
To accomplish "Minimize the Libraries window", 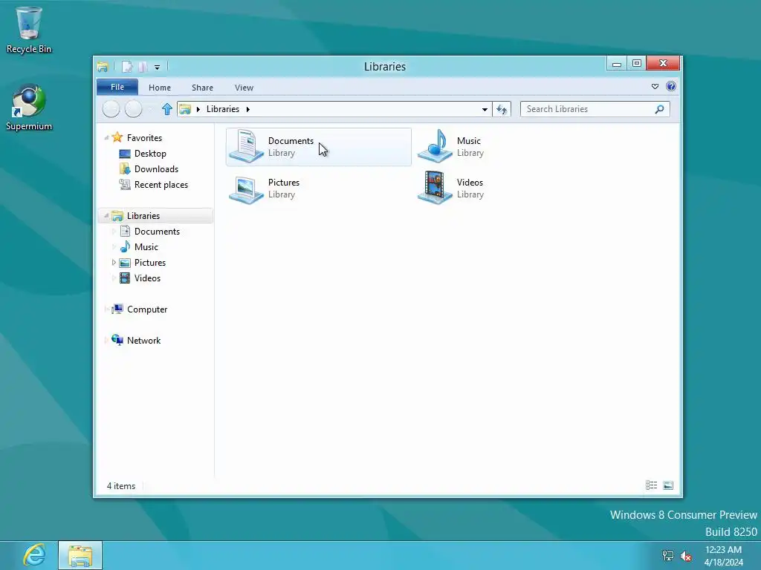I will (616, 64).
